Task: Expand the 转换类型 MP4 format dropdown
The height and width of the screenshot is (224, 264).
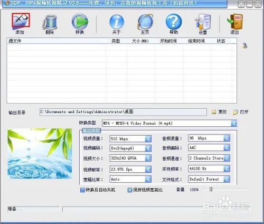Action: [x=234, y=123]
